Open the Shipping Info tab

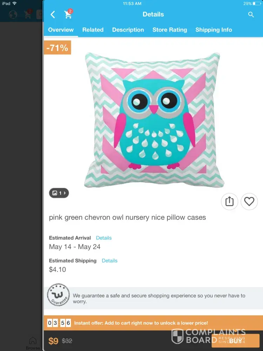point(214,30)
